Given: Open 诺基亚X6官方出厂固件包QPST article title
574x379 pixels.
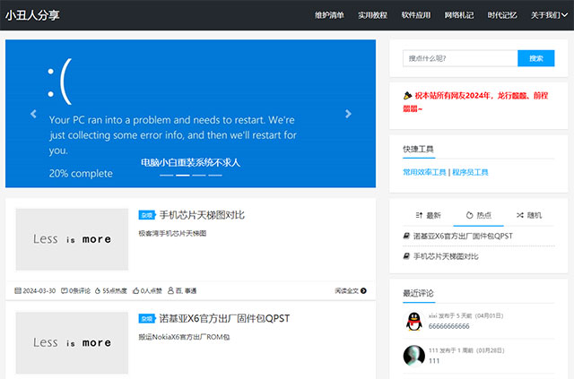Looking at the screenshot, I should 224,319.
